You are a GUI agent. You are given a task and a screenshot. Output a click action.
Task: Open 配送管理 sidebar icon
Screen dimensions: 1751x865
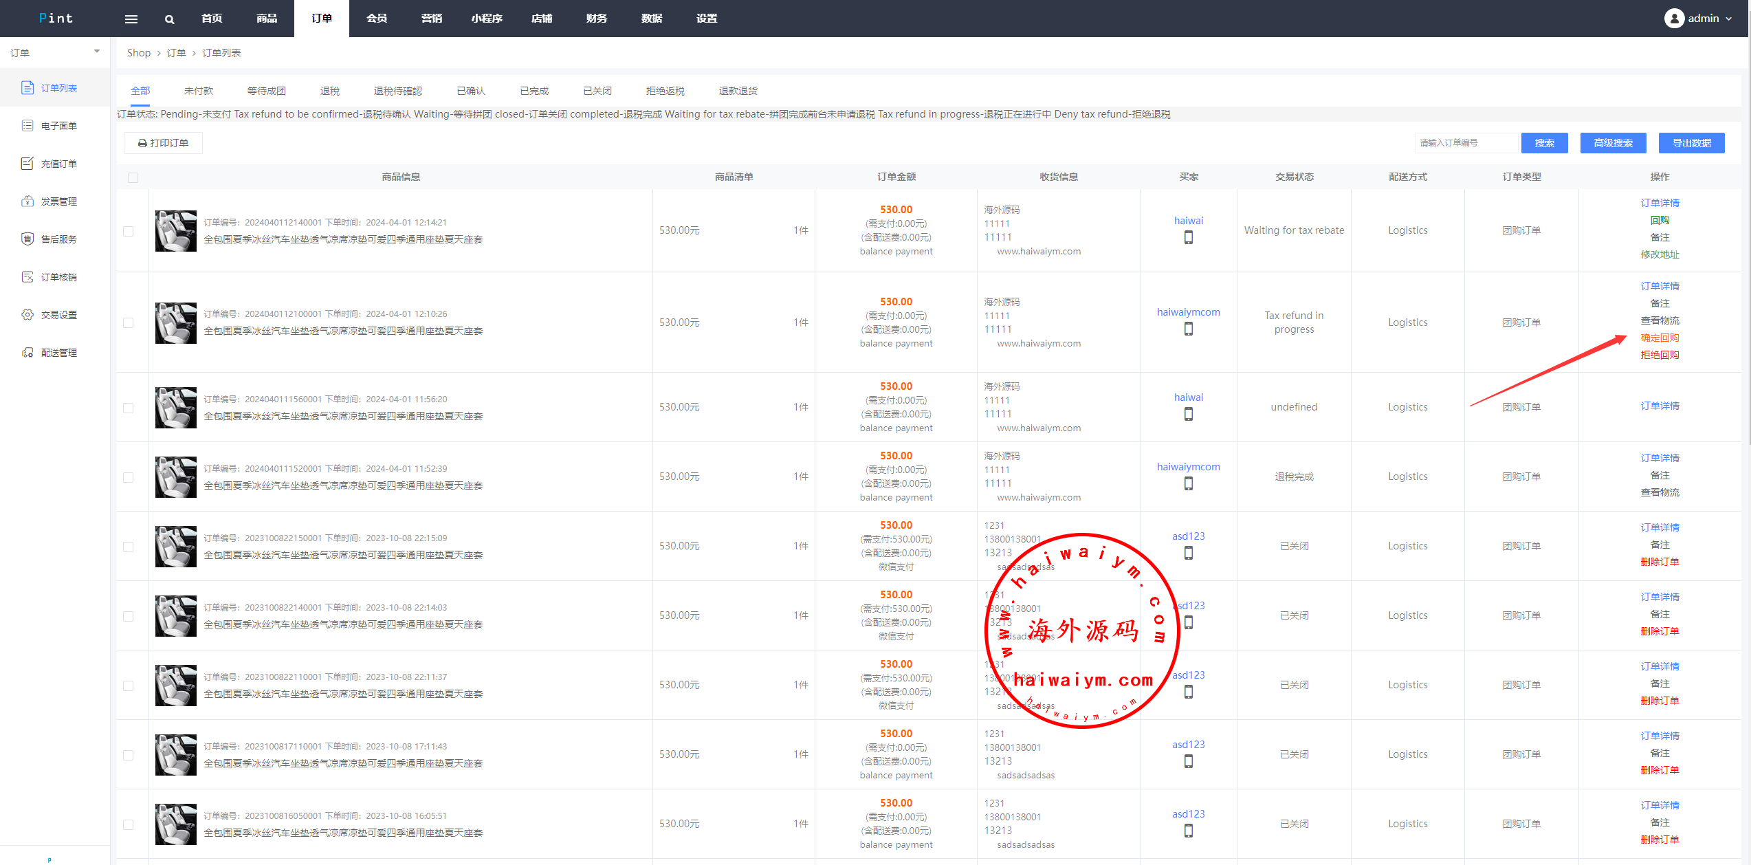pos(27,352)
